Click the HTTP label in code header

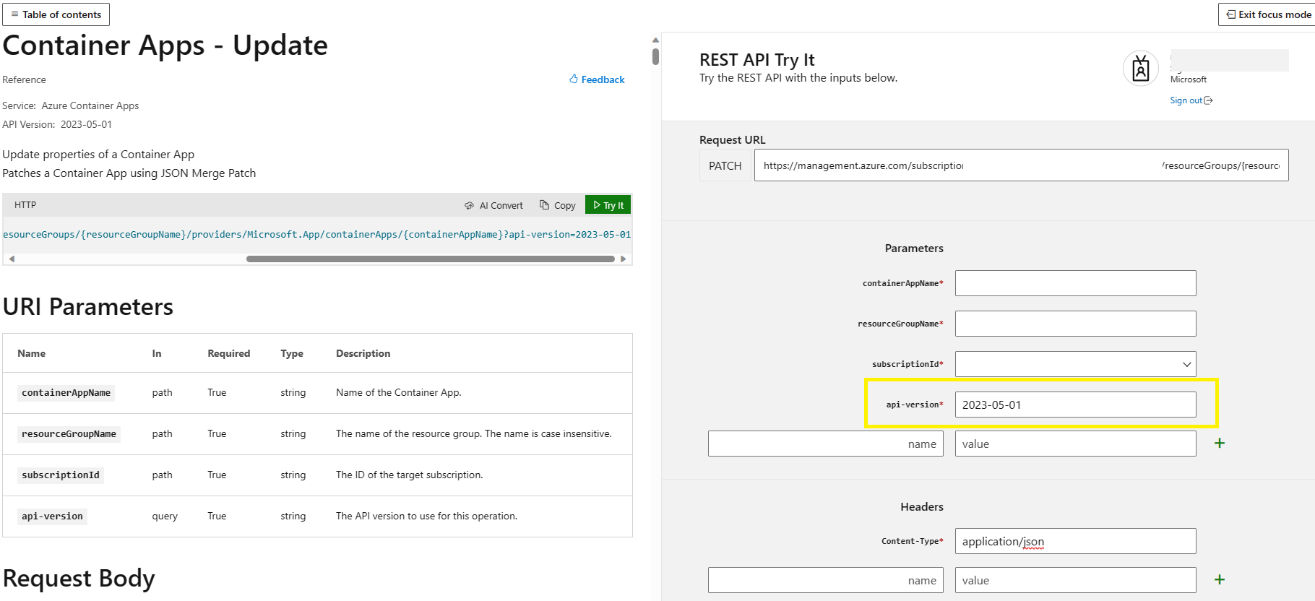point(25,205)
